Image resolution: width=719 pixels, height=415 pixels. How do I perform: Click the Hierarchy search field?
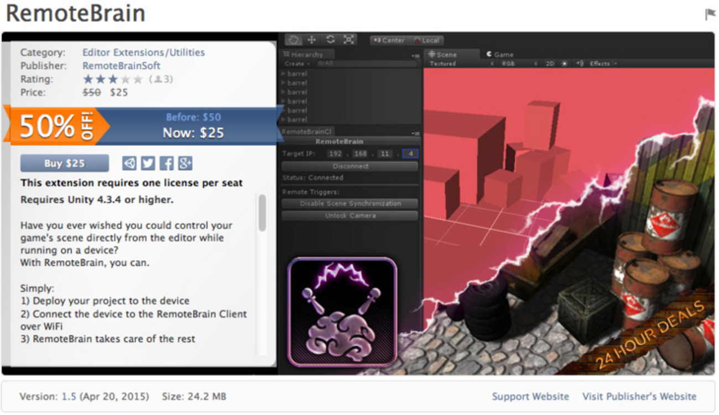[366, 64]
